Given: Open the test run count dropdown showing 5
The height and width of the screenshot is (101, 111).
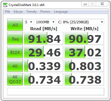Looking at the screenshot, I should coord(29,22).
